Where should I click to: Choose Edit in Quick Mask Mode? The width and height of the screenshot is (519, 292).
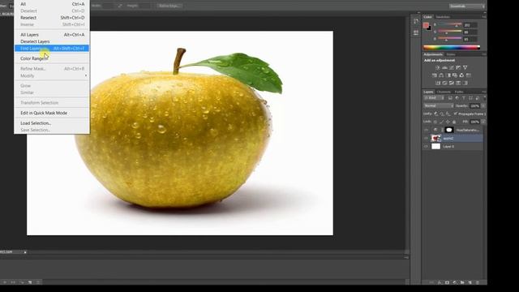(x=52, y=113)
